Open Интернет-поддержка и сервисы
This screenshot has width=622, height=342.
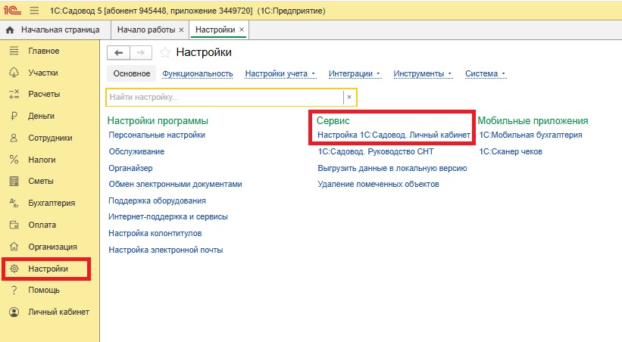pos(168,216)
